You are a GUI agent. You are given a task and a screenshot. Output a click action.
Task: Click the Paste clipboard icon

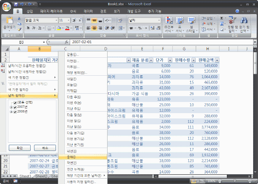point(10,20)
